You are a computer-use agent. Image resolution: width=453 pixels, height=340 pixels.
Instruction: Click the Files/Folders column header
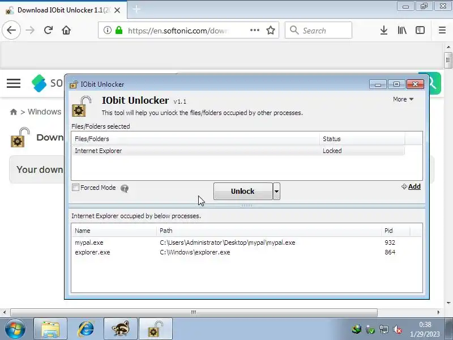(x=195, y=139)
